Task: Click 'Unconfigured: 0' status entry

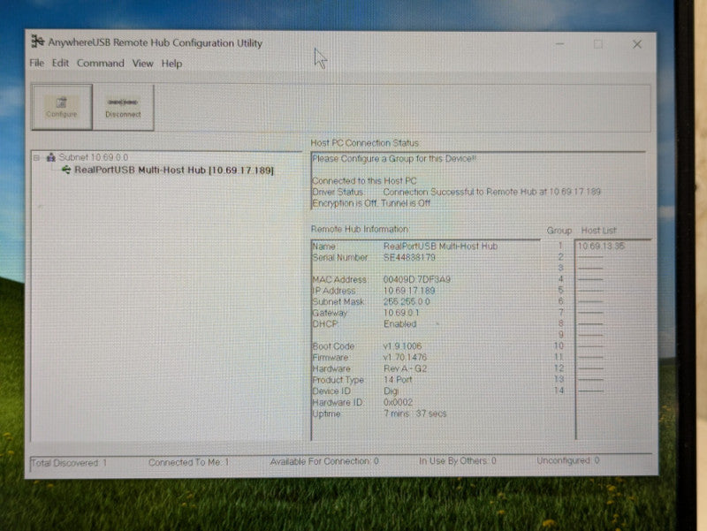Action: (568, 460)
